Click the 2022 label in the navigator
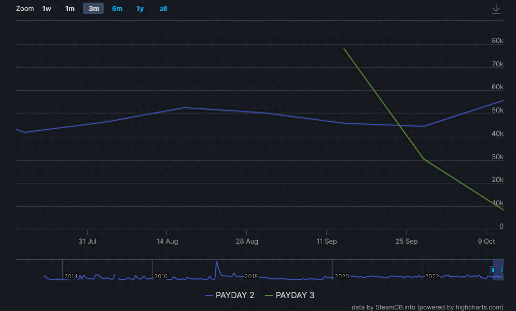Screen dimensions: 516x311 [x=432, y=276]
